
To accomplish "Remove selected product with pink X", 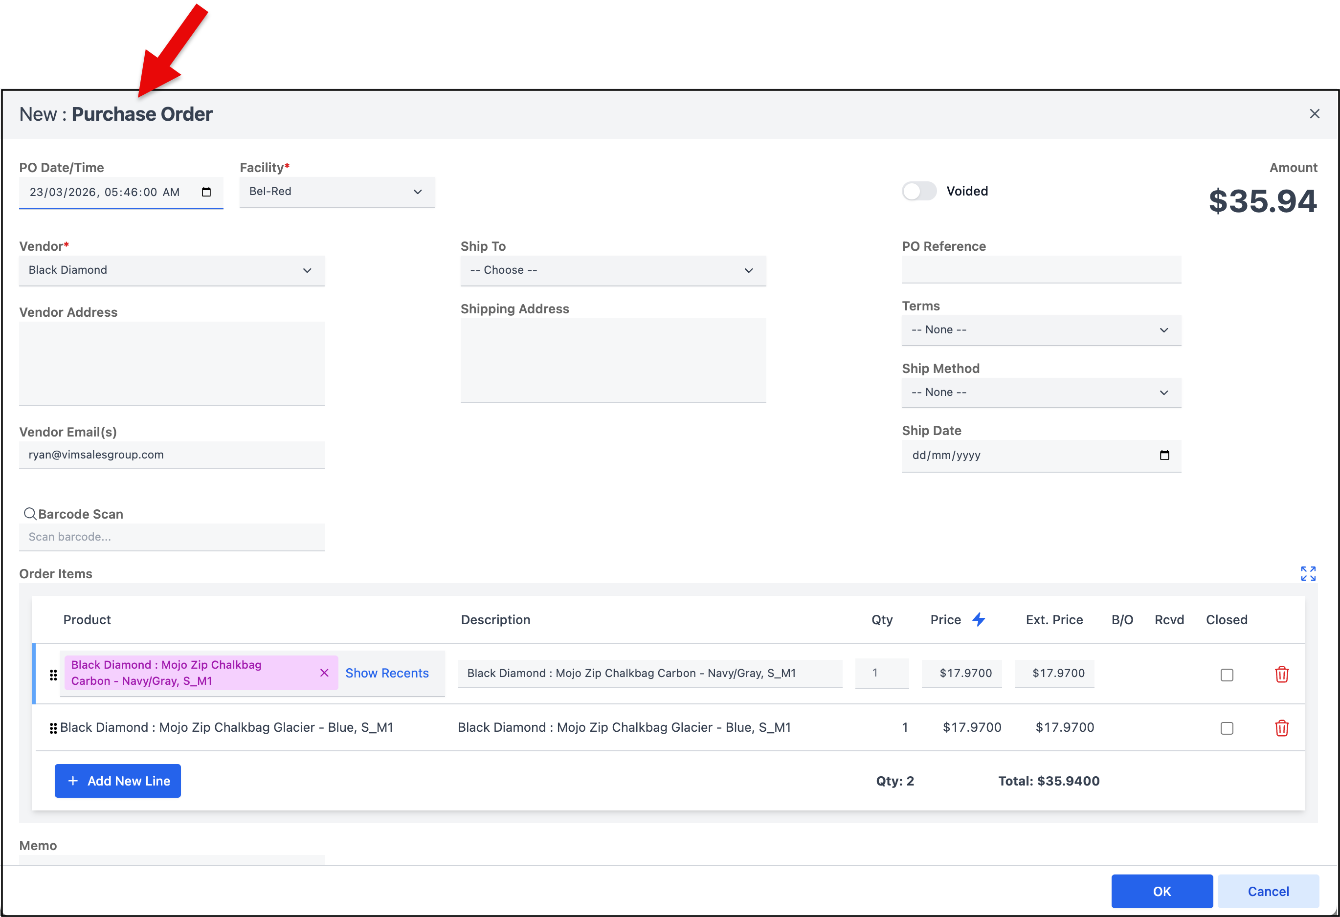I will click(x=324, y=673).
